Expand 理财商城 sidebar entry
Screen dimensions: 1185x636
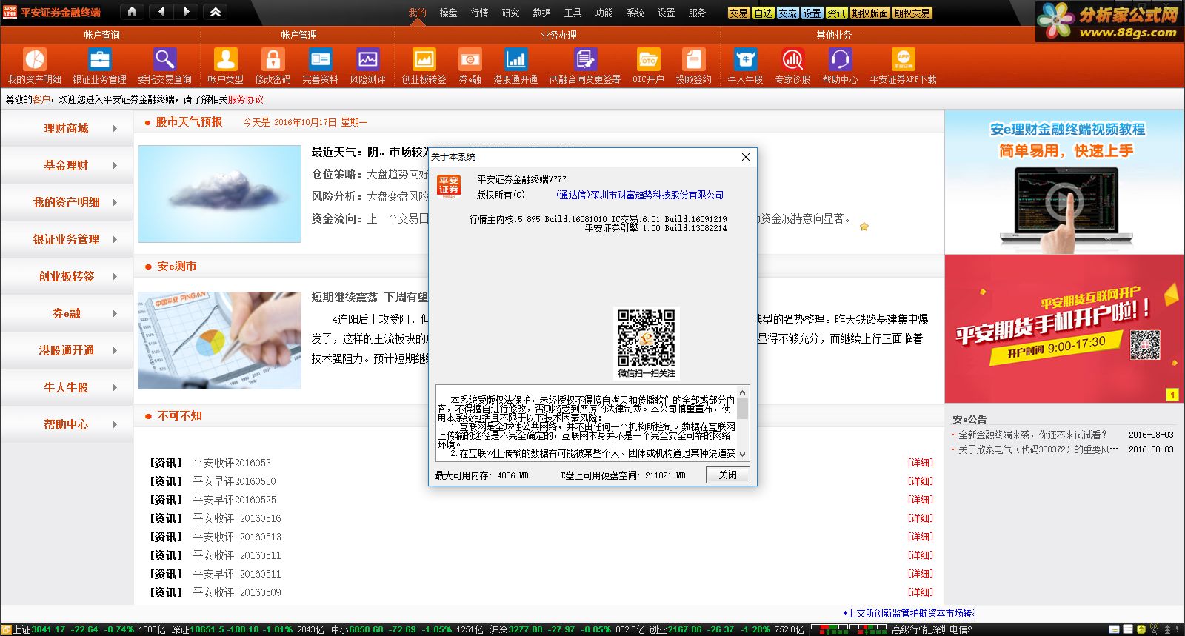[67, 128]
